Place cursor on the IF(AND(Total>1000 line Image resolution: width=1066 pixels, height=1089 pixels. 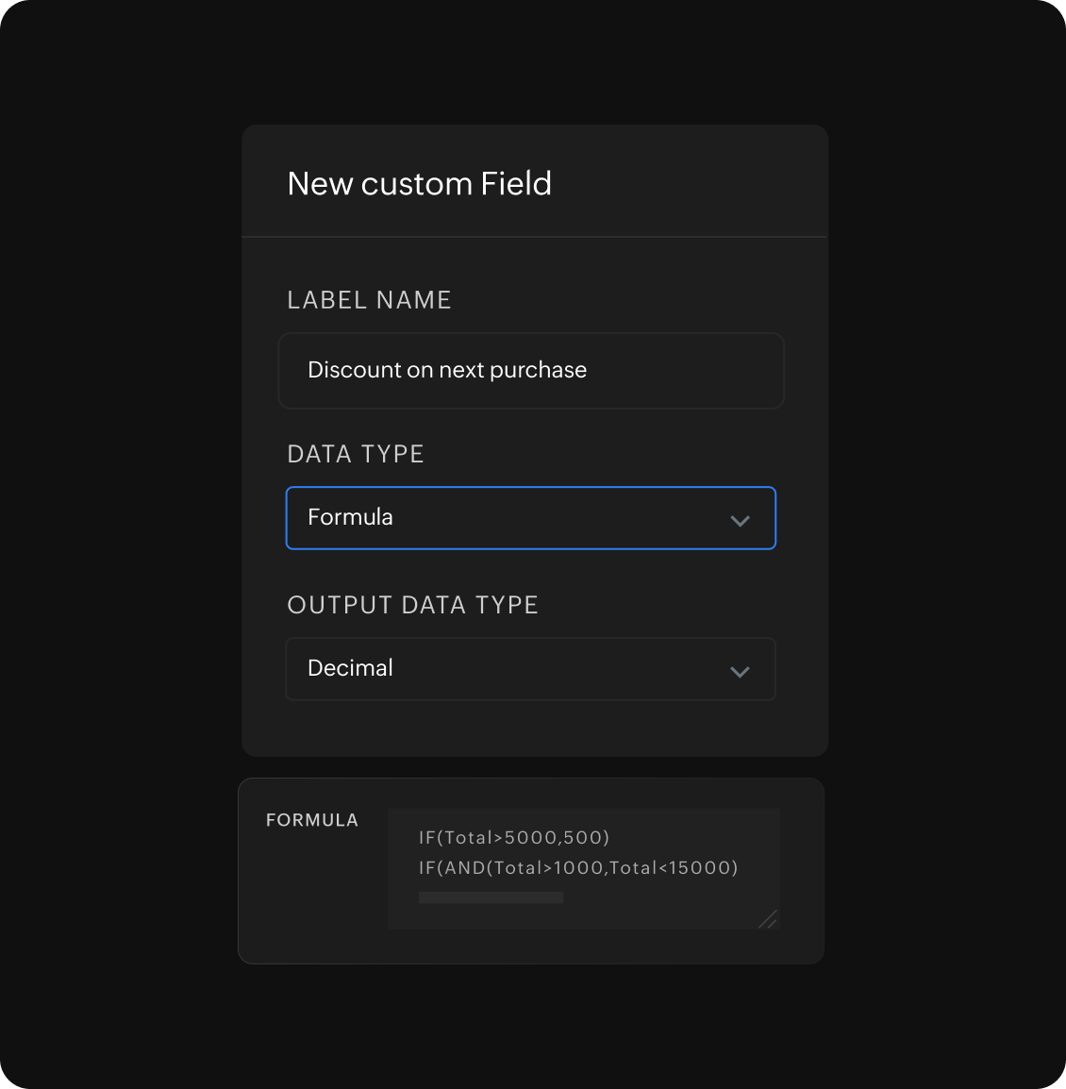[x=577, y=867]
